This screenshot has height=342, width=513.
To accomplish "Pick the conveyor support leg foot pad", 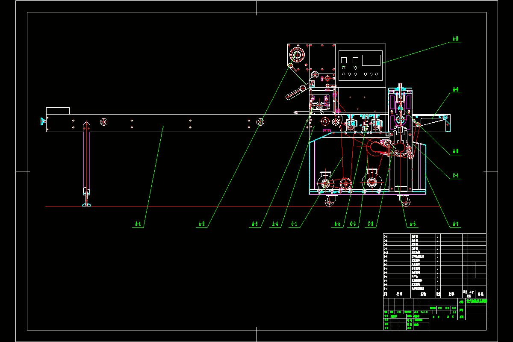I will [x=87, y=205].
